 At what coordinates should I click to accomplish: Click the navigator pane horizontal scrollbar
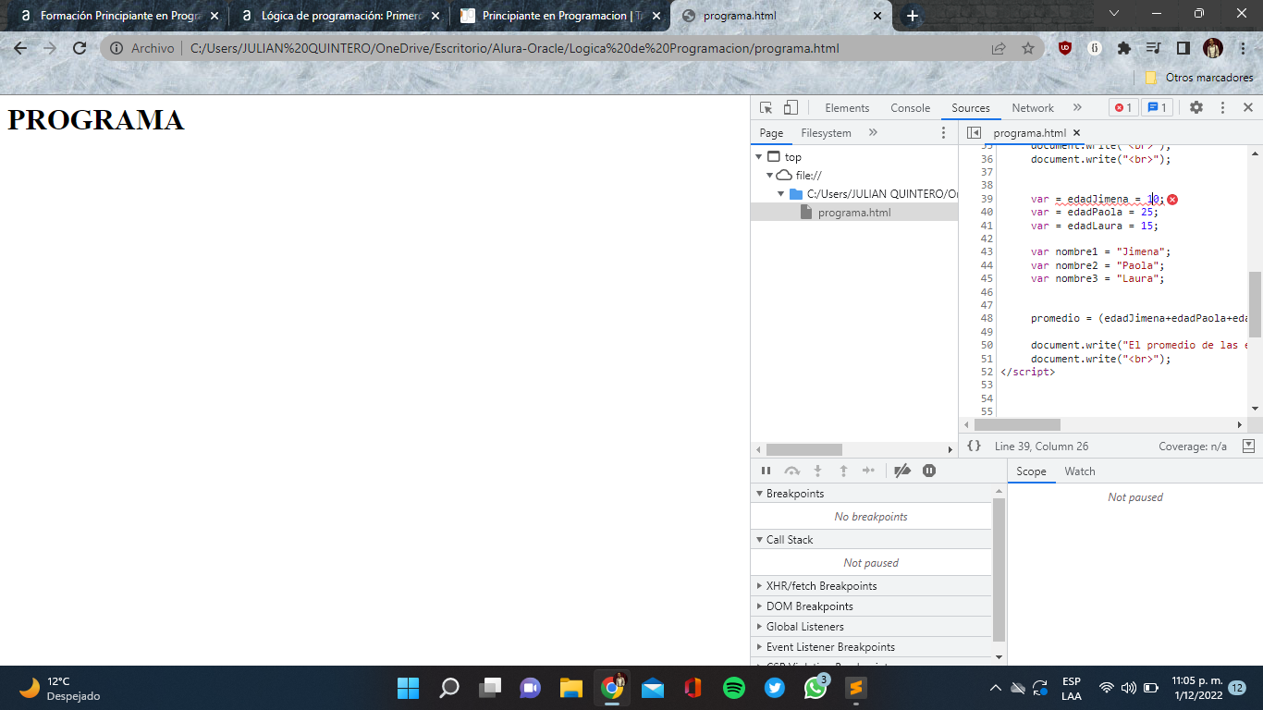coord(804,449)
